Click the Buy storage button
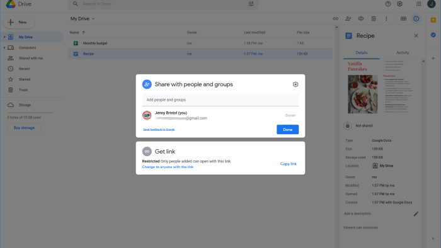Image resolution: width=441 pixels, height=248 pixels. 24,128
